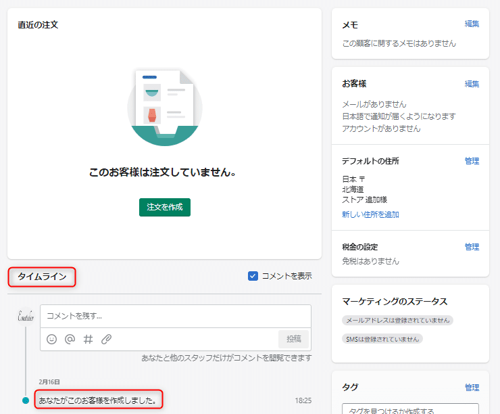
Task: Manage the 税金の設定
Action: click(472, 247)
